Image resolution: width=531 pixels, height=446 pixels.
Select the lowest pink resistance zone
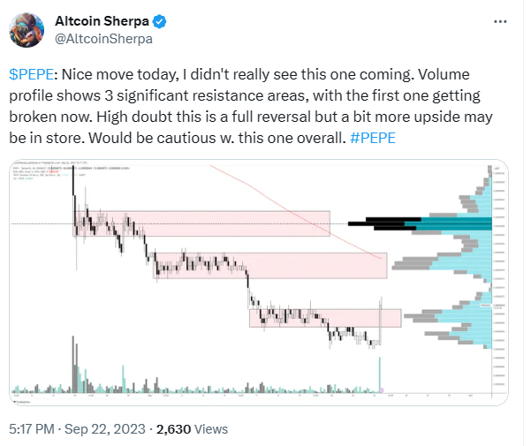point(324,318)
